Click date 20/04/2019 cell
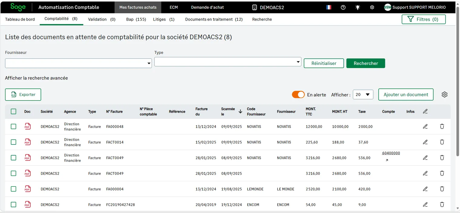The width and height of the screenshot is (460, 213). (x=206, y=205)
